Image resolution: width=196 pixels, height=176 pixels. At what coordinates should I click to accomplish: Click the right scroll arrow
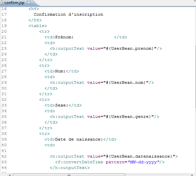pyautogui.click(x=192, y=175)
